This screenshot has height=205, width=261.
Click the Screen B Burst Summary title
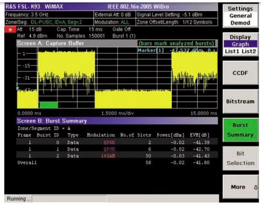[x=52, y=121]
